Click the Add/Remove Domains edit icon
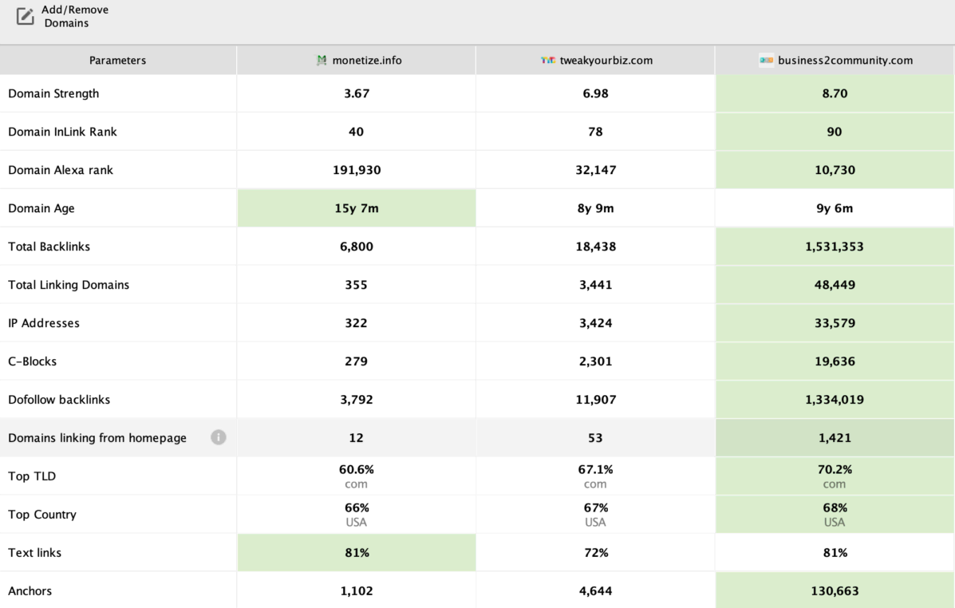Screen dimensions: 955x608 click(25, 17)
